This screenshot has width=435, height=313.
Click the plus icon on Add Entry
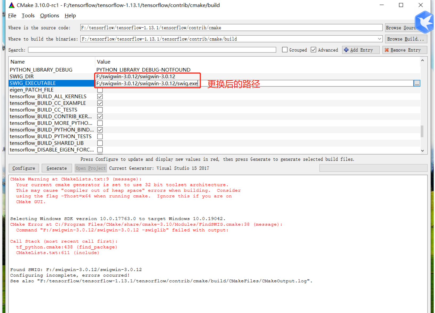tap(346, 50)
